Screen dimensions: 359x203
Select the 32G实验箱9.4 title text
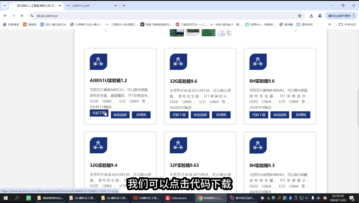(103, 165)
